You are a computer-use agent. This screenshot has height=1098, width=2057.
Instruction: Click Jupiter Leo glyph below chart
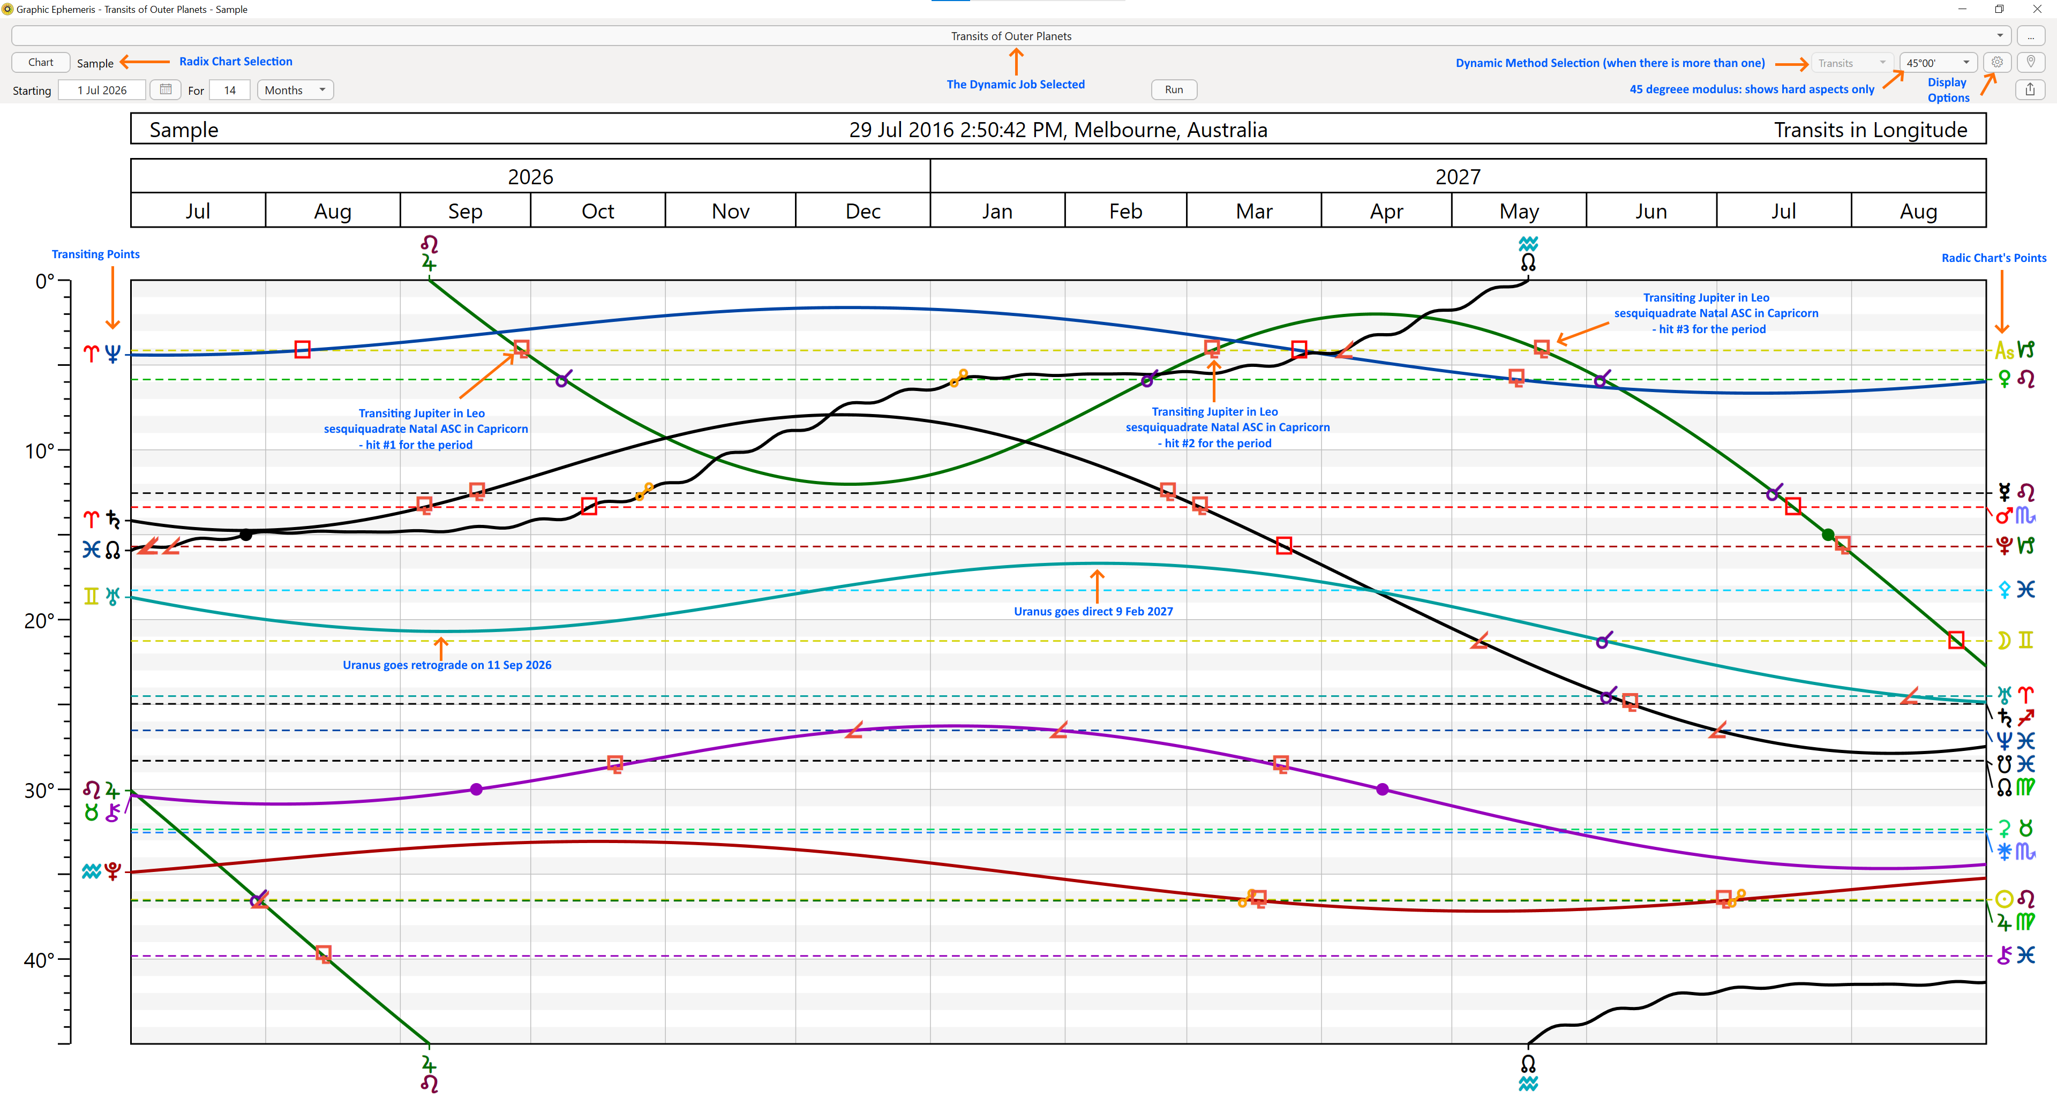[x=430, y=1074]
